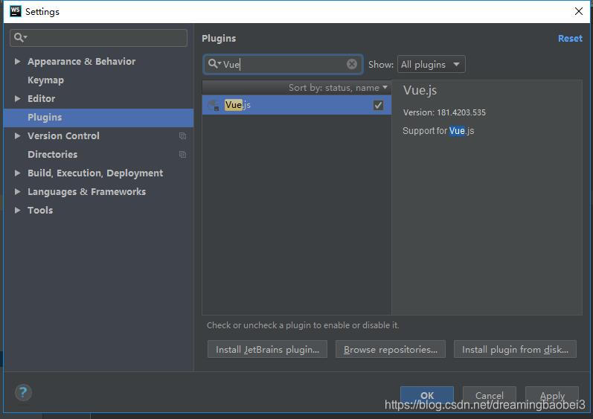593x419 pixels.
Task: Disable the Vue.js plugin checkbox
Action: [378, 105]
